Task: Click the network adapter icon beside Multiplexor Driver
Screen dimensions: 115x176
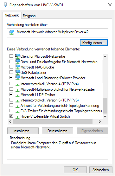Action: click(12, 32)
